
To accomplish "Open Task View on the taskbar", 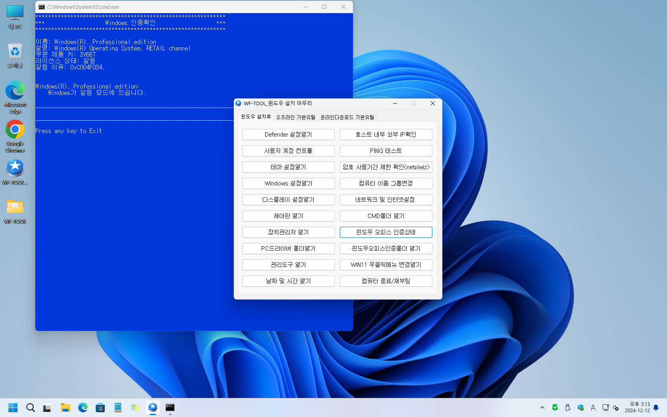I will click(x=48, y=407).
